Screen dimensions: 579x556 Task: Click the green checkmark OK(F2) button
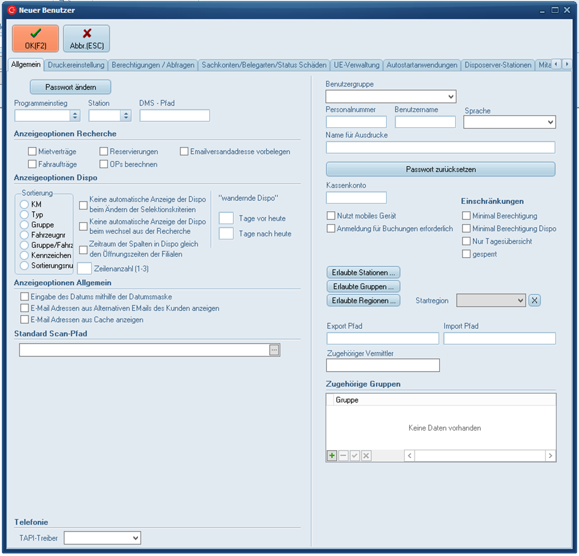(x=36, y=39)
